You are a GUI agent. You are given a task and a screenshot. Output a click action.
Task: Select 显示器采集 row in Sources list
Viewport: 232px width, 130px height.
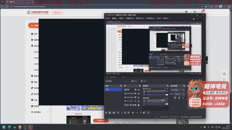point(132,105)
